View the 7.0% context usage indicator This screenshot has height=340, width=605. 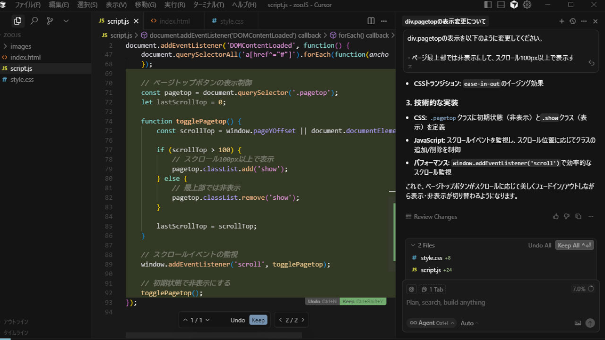pyautogui.click(x=583, y=289)
